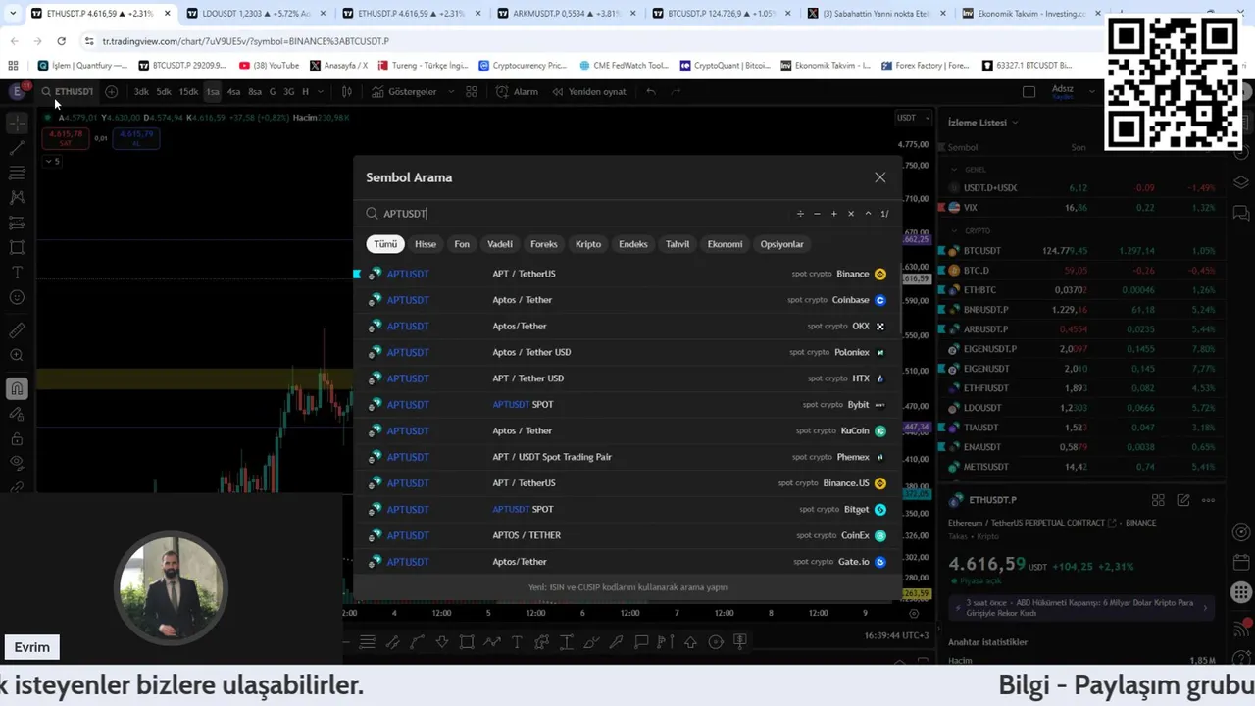Choose APTUSDT on Phemex result
The height and width of the screenshot is (706, 1255).
627,457
